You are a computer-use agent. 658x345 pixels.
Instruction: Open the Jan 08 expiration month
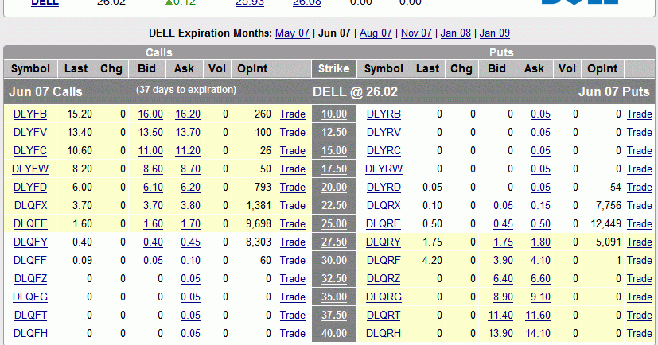tap(456, 33)
